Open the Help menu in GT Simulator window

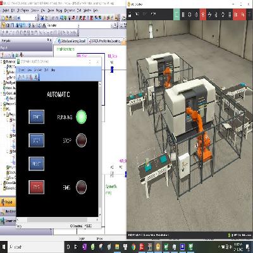pyautogui.click(x=53, y=70)
